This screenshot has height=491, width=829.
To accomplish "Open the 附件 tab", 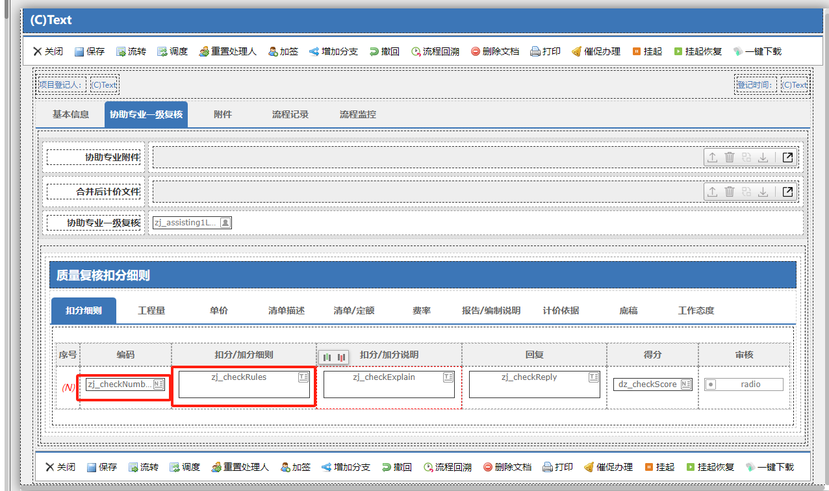I will coord(223,114).
